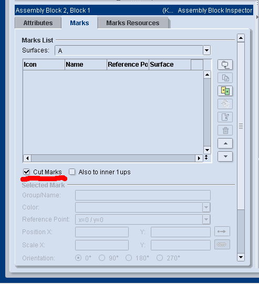Click the import mark icon button

click(225, 65)
